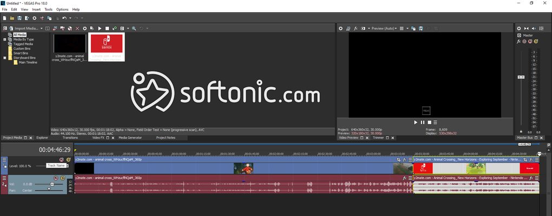Click the Undo arrow icon
552x216 pixels.
click(64, 18)
